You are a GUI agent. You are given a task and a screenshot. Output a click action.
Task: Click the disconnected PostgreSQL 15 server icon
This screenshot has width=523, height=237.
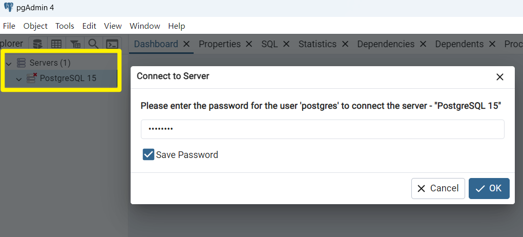(32, 78)
